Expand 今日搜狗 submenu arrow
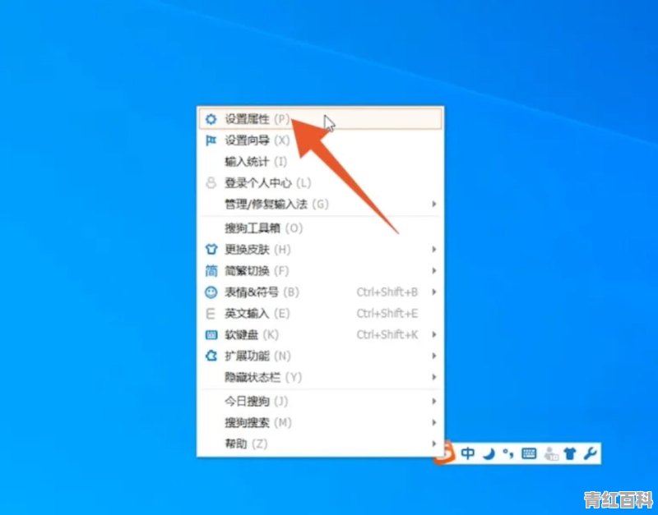 434,402
